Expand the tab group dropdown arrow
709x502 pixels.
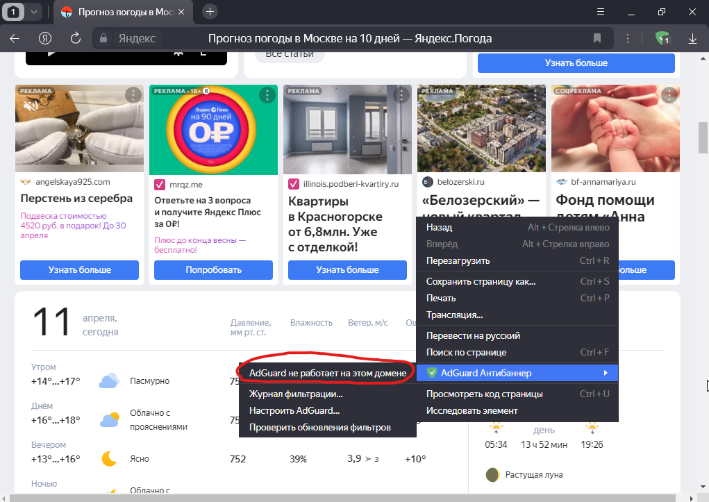click(34, 12)
